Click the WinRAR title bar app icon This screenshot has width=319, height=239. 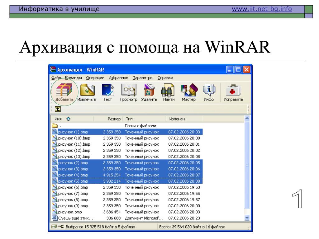[53, 69]
